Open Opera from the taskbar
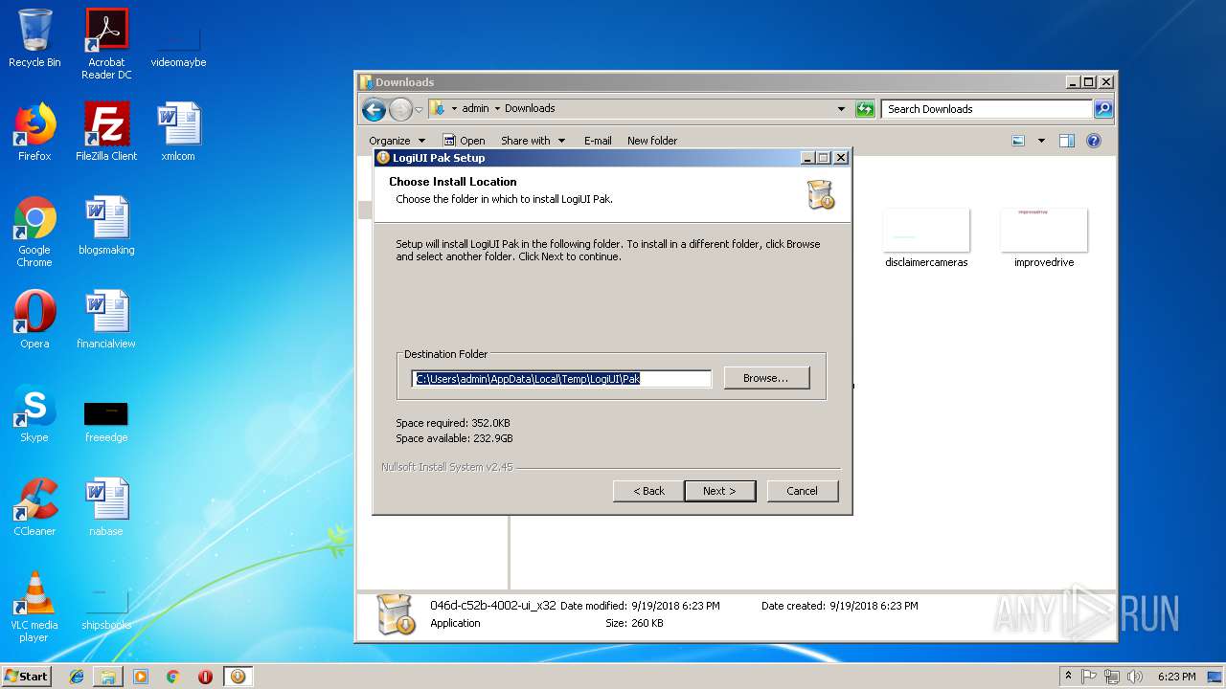This screenshot has width=1226, height=689. [205, 677]
